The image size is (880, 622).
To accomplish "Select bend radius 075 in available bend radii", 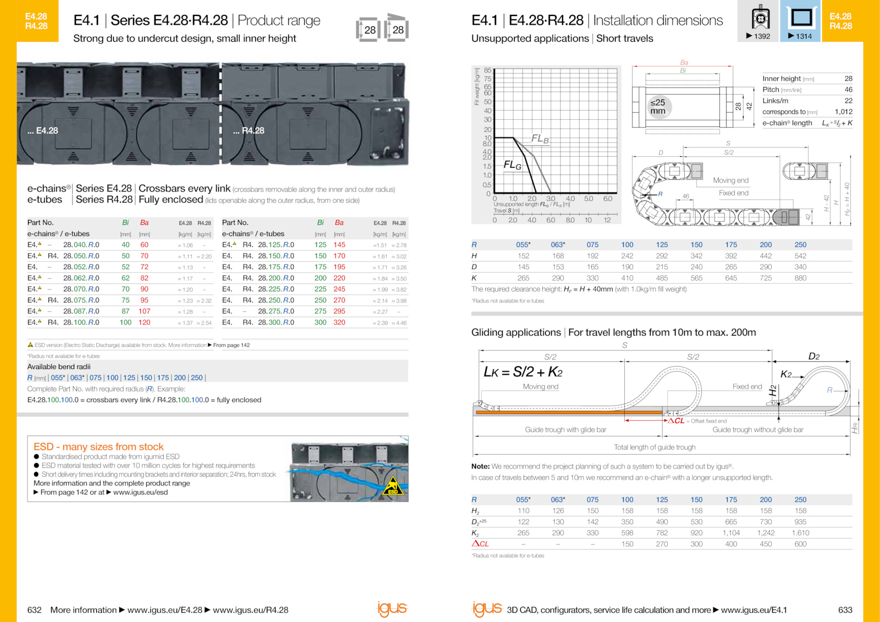I will pos(96,378).
